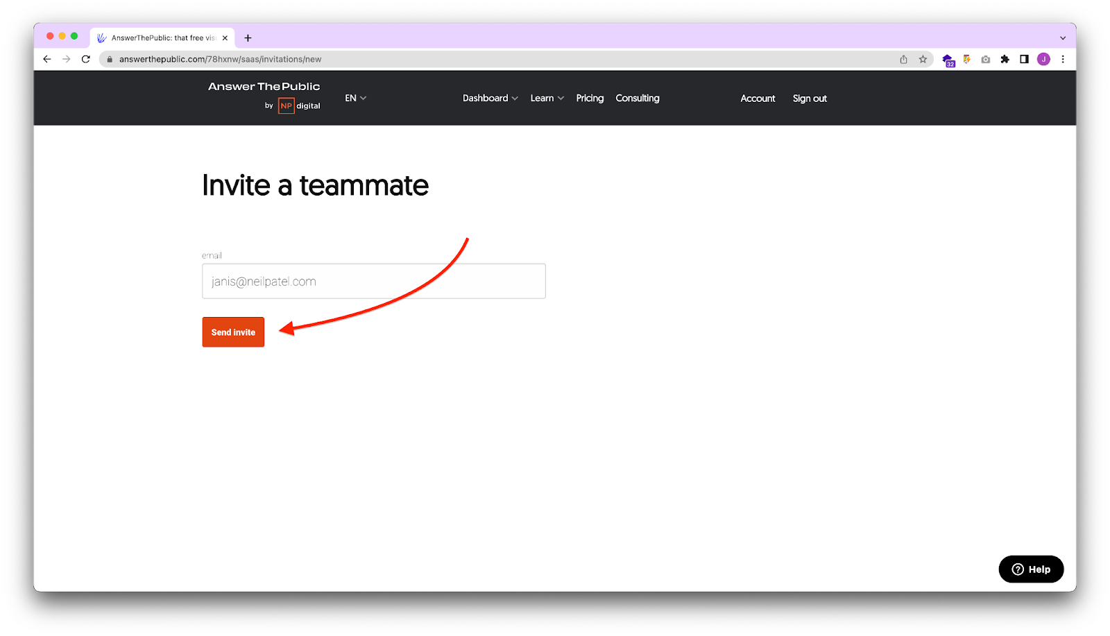Reload the current page
Image resolution: width=1110 pixels, height=636 pixels.
tap(86, 59)
